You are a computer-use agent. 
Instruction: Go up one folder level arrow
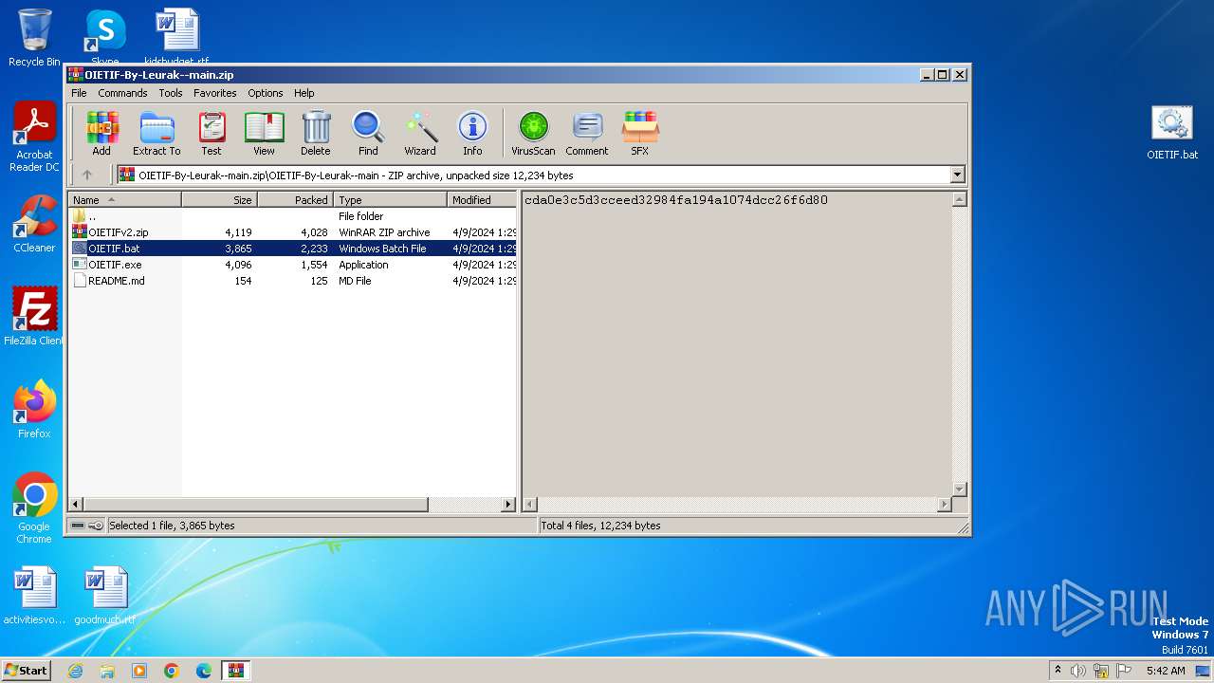[x=87, y=175]
